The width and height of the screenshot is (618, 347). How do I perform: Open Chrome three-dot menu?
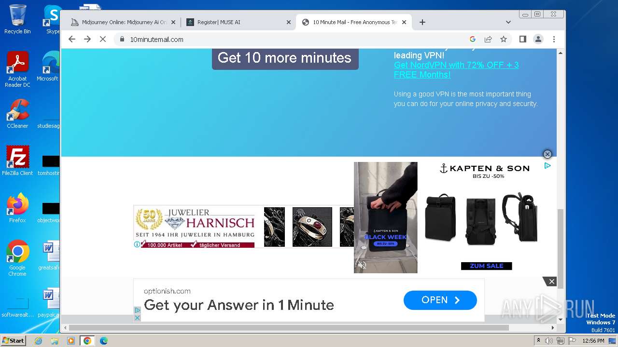click(554, 39)
